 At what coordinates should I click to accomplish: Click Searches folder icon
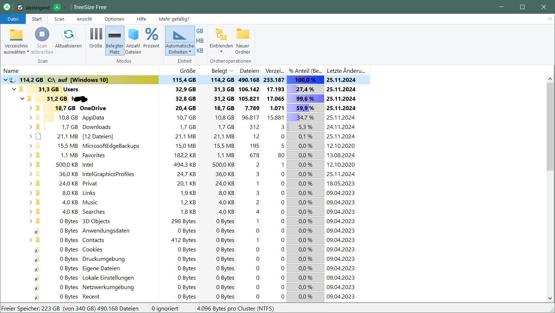38,212
